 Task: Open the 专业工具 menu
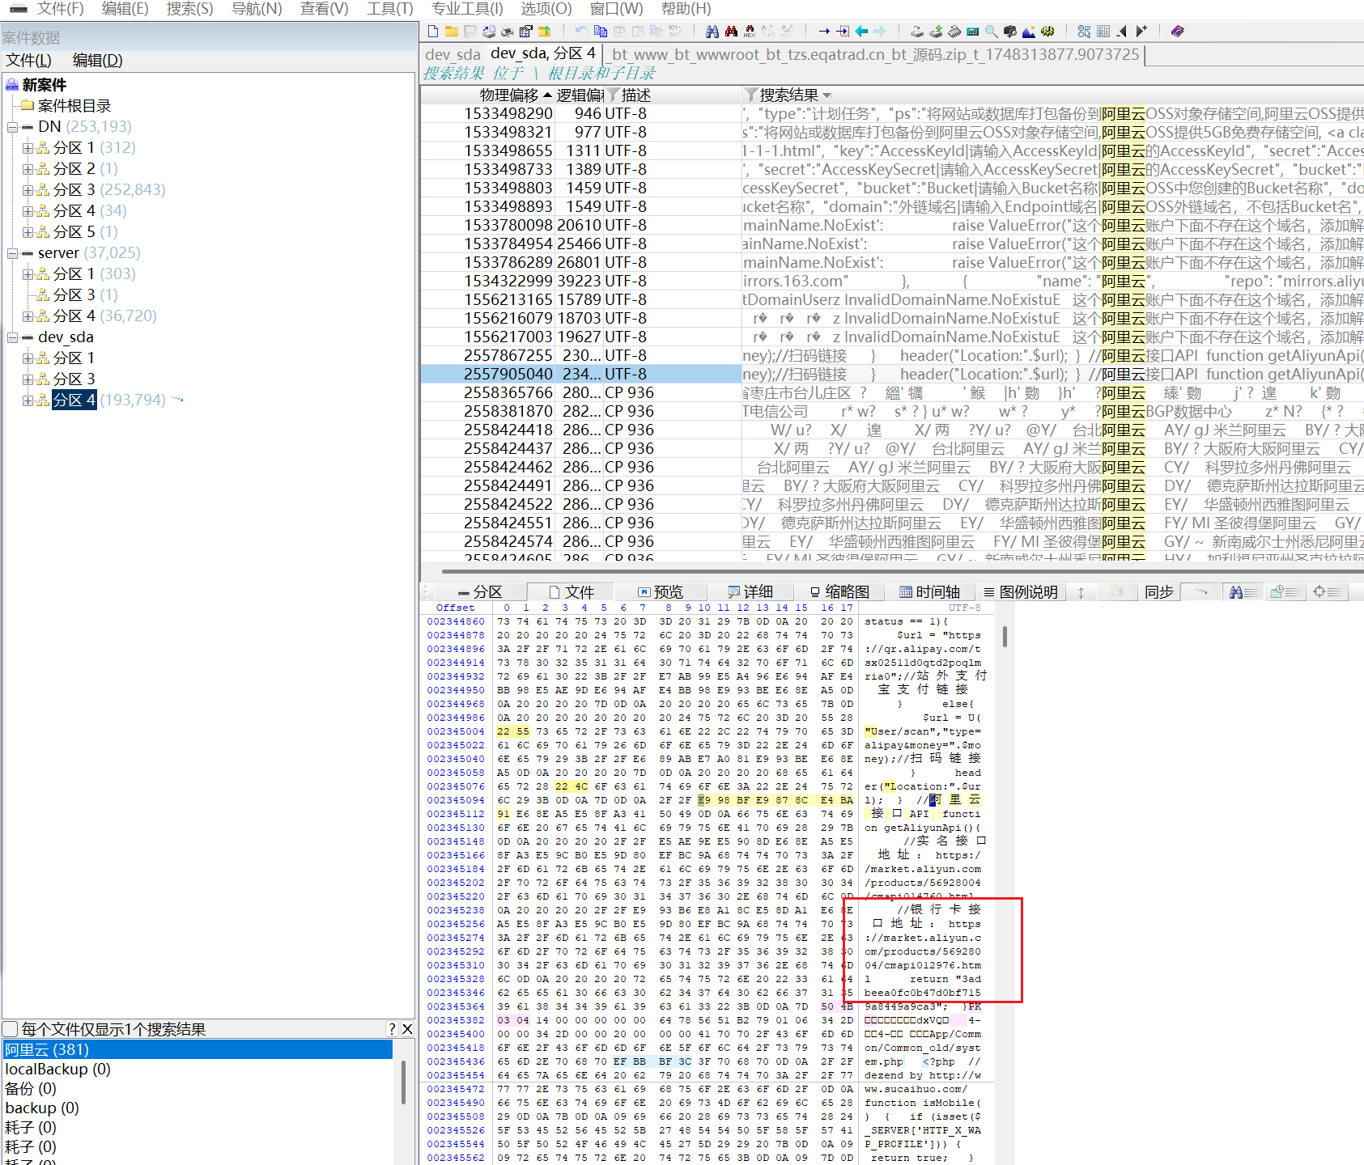tap(466, 9)
